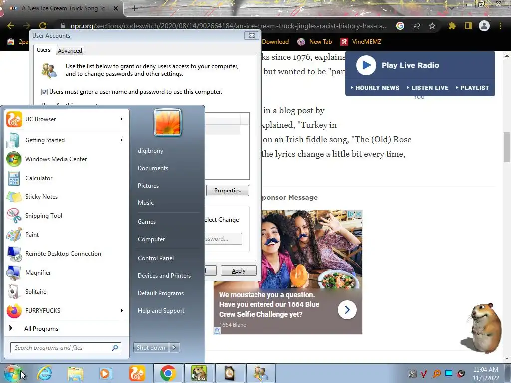This screenshot has height=383, width=511.
Task: Click the Chrome address bar URL
Action: tap(229, 26)
